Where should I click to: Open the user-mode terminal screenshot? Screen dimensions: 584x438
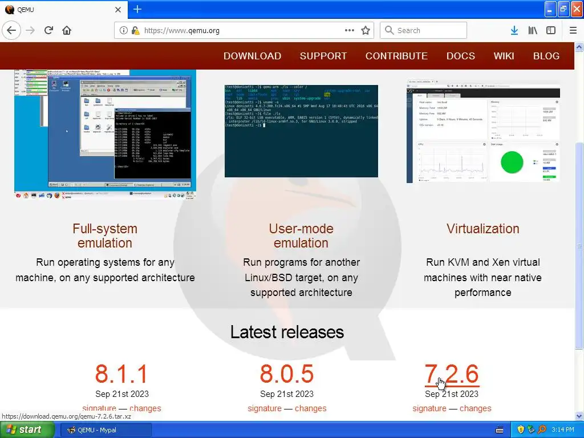(301, 131)
